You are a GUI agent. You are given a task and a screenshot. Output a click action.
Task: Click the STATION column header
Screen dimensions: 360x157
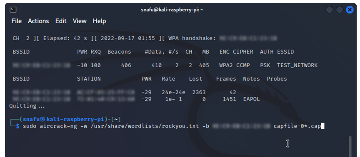89,79
